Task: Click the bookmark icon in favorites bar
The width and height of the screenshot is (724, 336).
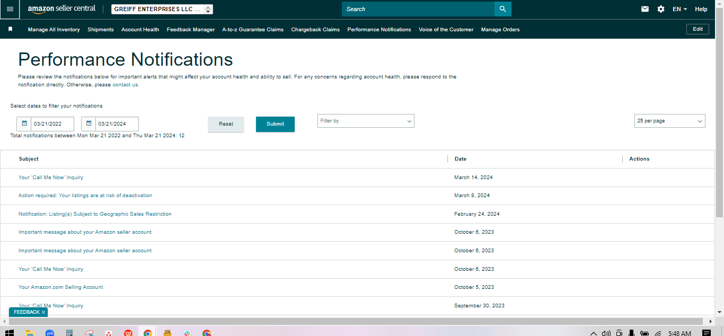Action: click(10, 29)
